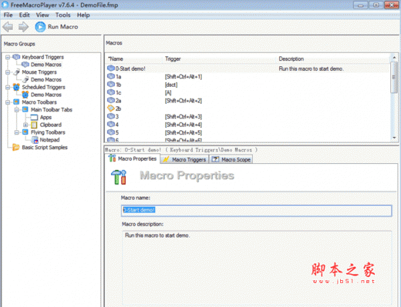
Task: Switch to the Macro Triggers tab
Action: click(184, 159)
